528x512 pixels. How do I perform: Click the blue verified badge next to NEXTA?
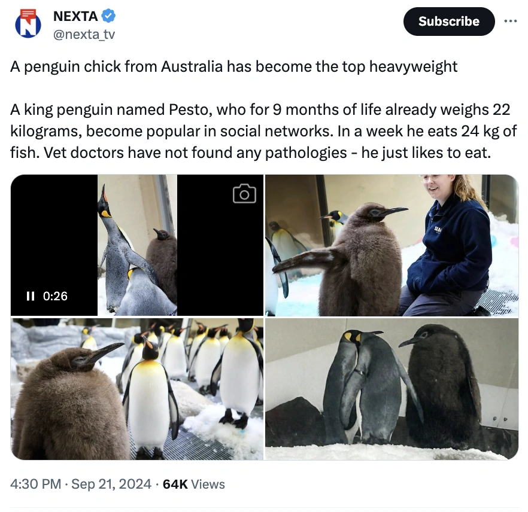click(x=108, y=16)
